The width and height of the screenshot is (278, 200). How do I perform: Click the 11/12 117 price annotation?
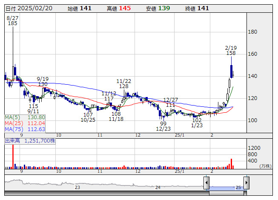point(109,96)
